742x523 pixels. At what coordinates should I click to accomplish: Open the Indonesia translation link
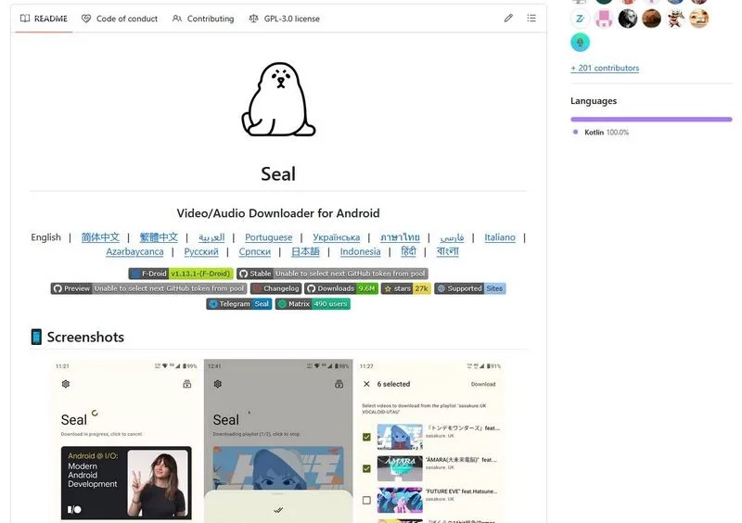coord(360,252)
